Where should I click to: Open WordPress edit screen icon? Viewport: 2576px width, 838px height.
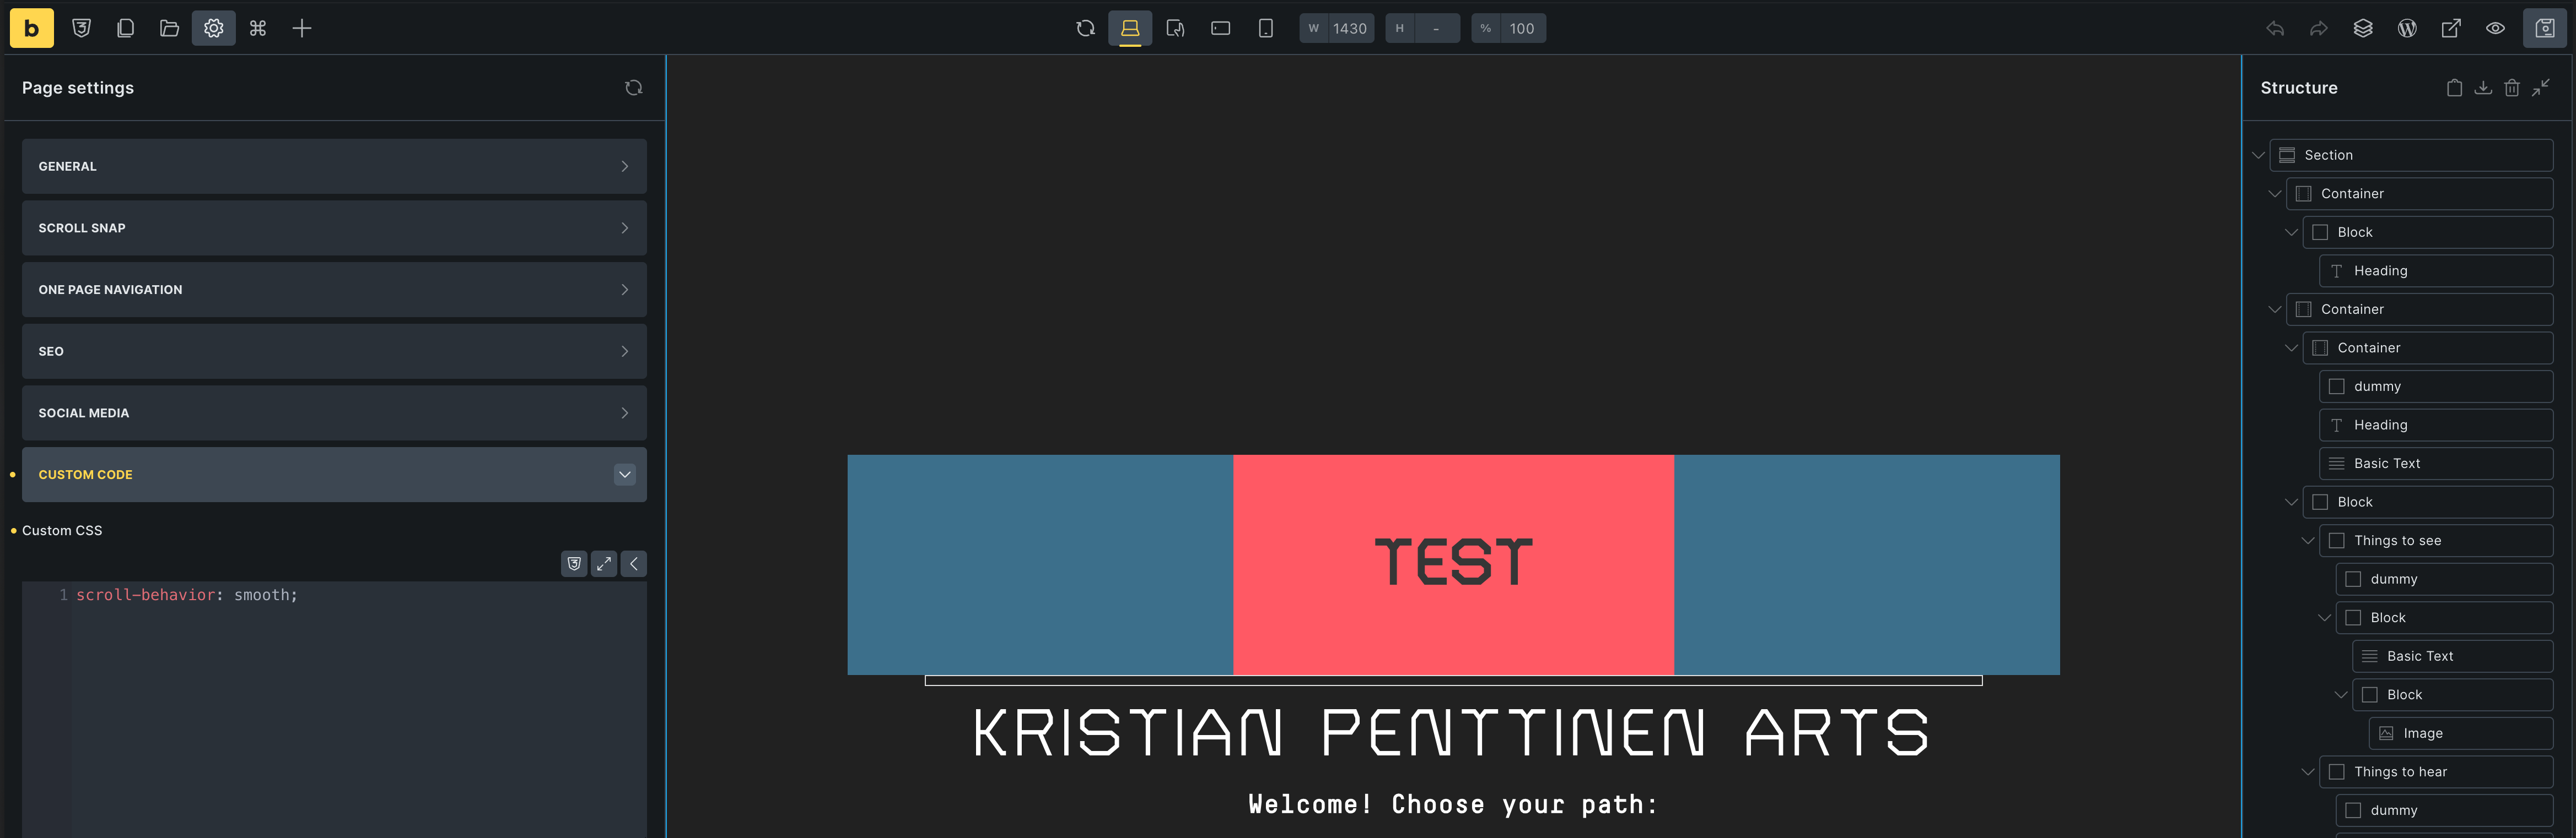[2407, 28]
